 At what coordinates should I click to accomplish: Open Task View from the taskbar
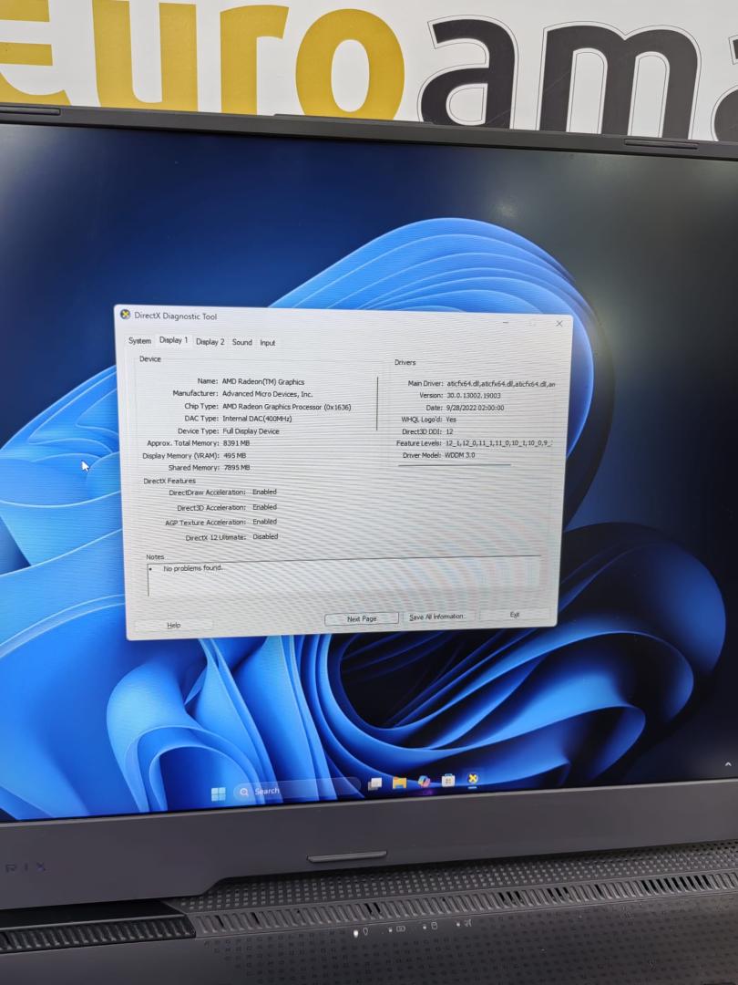click(374, 784)
